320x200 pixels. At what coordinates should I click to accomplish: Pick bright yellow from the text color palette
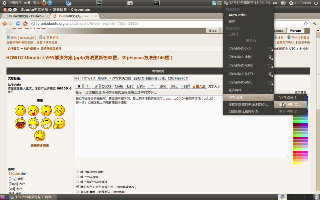tap(294, 163)
